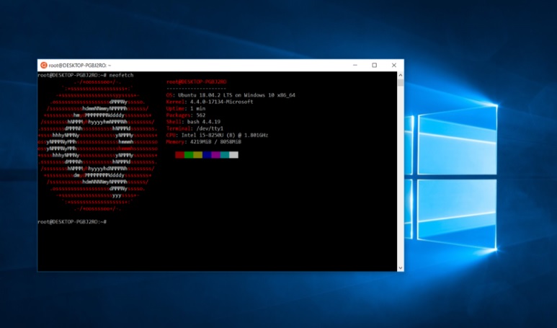Image resolution: width=557 pixels, height=328 pixels.
Task: Click the blue color block
Action: (x=207, y=155)
